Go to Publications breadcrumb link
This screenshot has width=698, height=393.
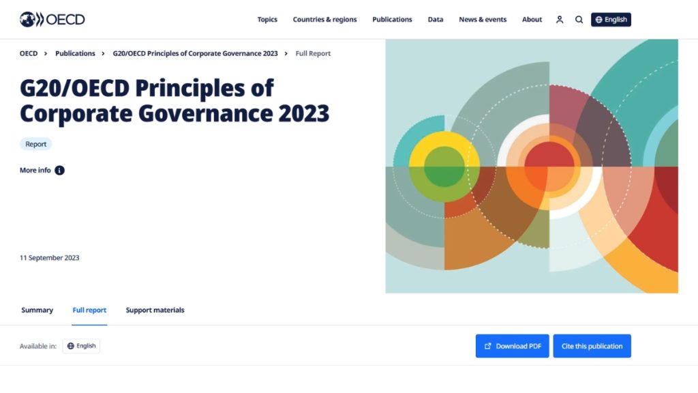(x=75, y=53)
